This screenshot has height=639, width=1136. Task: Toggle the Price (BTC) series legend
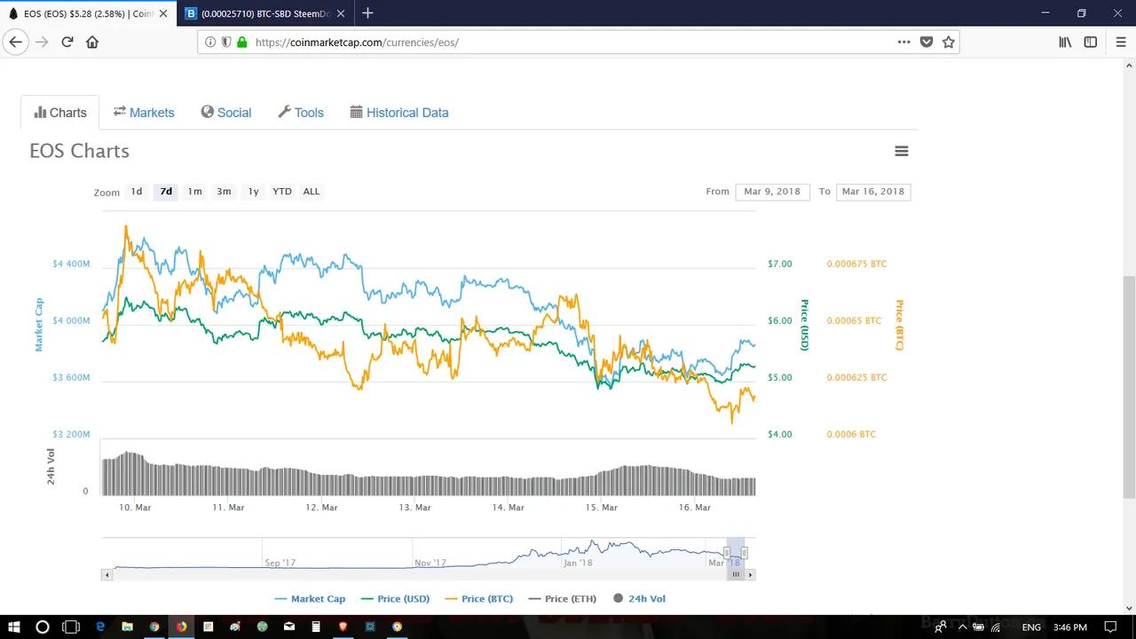479,599
